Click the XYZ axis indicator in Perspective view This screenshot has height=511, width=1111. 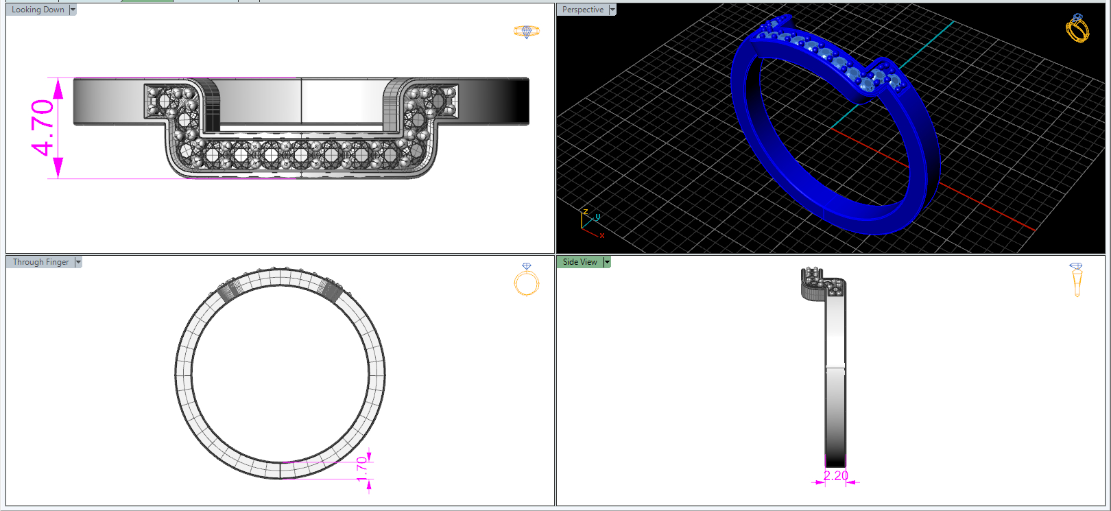click(x=593, y=223)
